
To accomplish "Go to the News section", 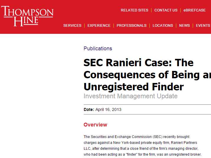I will (x=184, y=26).
